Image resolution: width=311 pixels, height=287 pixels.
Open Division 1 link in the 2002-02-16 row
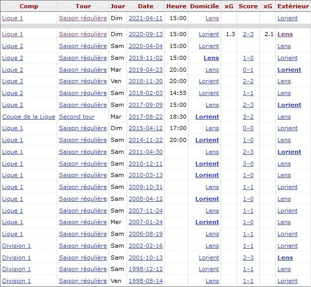[x=17, y=246]
